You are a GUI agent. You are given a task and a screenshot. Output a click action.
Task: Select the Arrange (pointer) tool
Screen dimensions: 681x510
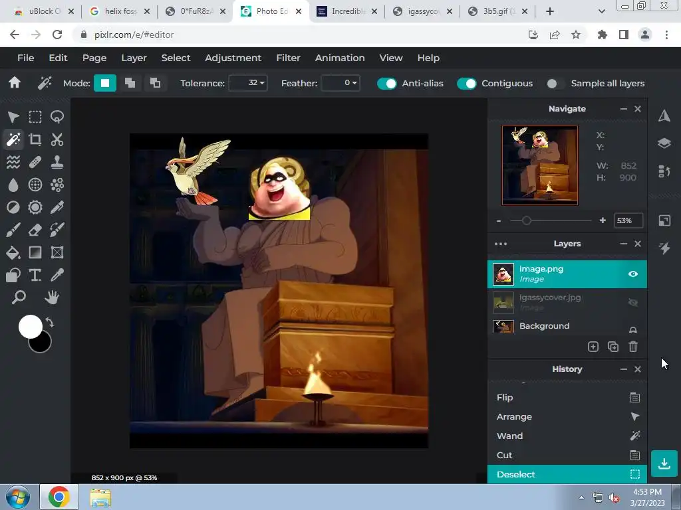point(13,117)
